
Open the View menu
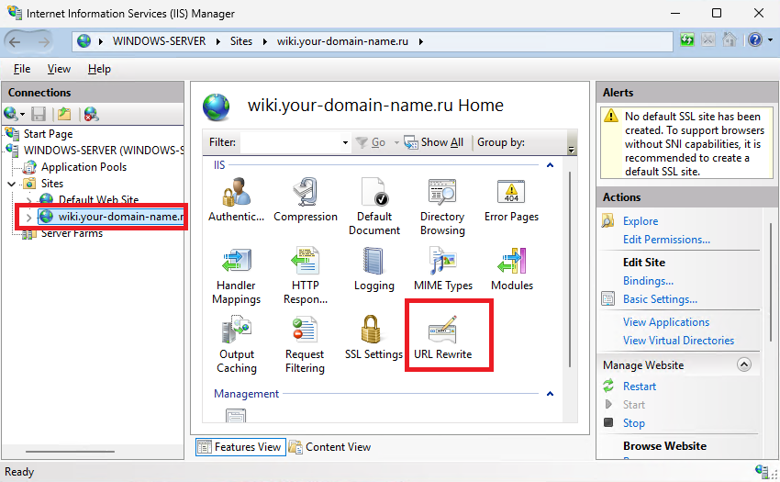coord(59,69)
